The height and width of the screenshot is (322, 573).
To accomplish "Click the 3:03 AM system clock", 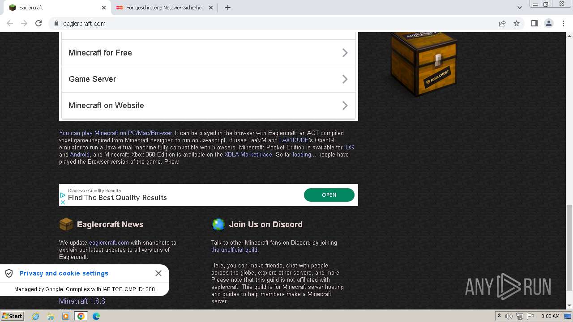I will (x=550, y=316).
